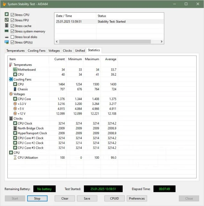Click the RAM module icon beside Stress system memory
The width and height of the screenshot is (204, 206).
[6, 31]
